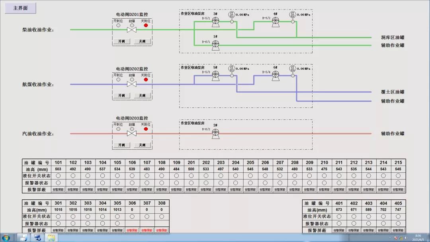The height and width of the screenshot is (242, 430).
Task: Click tank 101 液位开关状态 indicator circle
Action: pyautogui.click(x=58, y=176)
